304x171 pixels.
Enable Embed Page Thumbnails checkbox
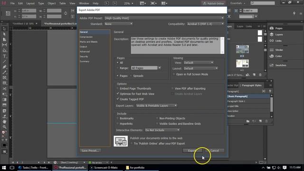click(x=118, y=88)
